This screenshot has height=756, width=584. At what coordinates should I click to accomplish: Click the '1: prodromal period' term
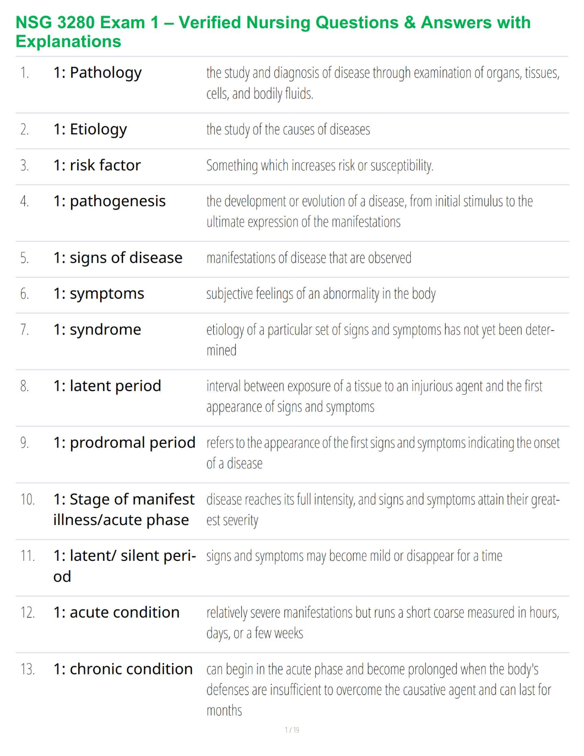pos(124,443)
